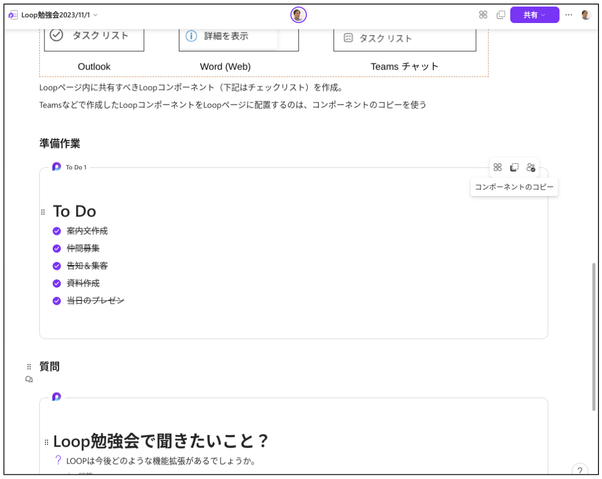Click the コンポーネントのコピー copy component icon
Image resolution: width=602 pixels, height=479 pixels.
[514, 167]
